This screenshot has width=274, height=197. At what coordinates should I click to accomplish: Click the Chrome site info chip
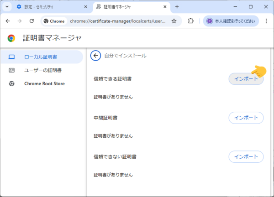coord(54,21)
